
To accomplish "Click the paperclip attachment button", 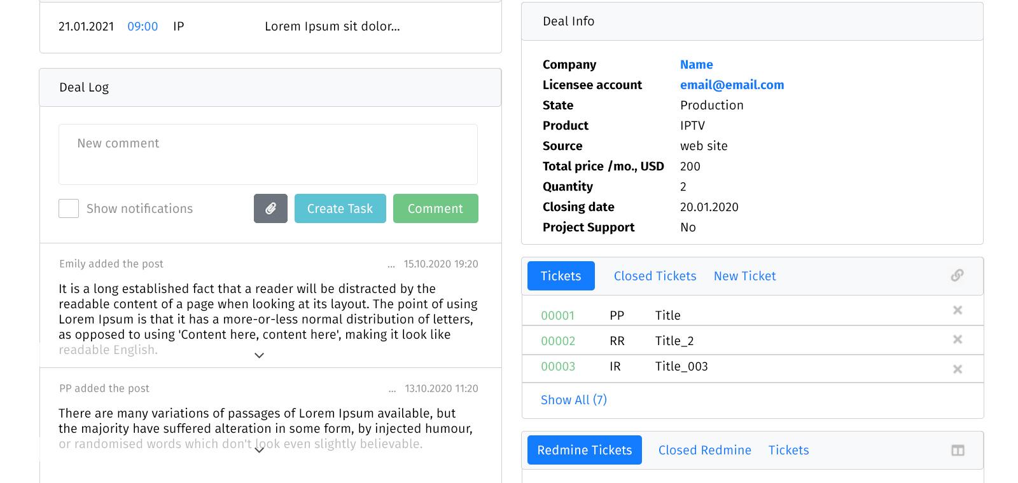I will 270,208.
